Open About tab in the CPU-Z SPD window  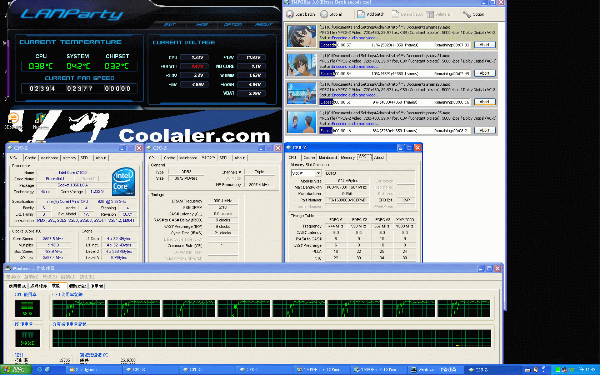tap(379, 157)
